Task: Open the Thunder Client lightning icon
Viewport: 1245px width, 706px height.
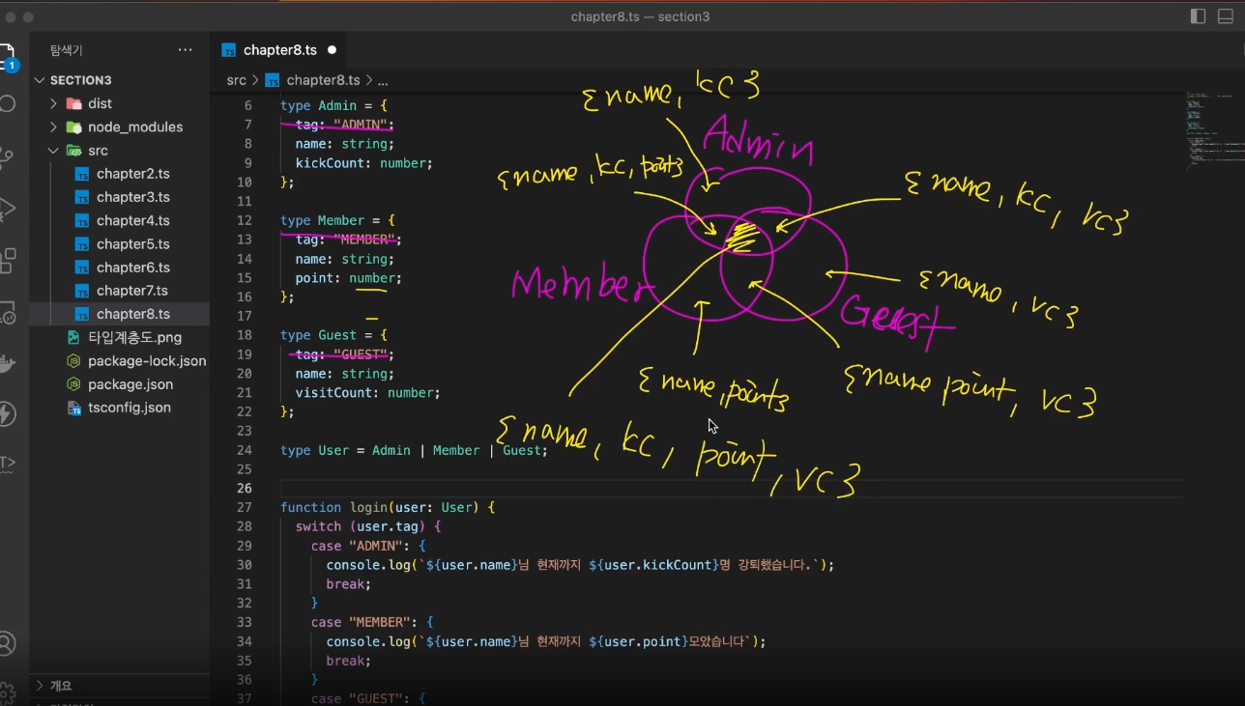Action: click(x=8, y=414)
